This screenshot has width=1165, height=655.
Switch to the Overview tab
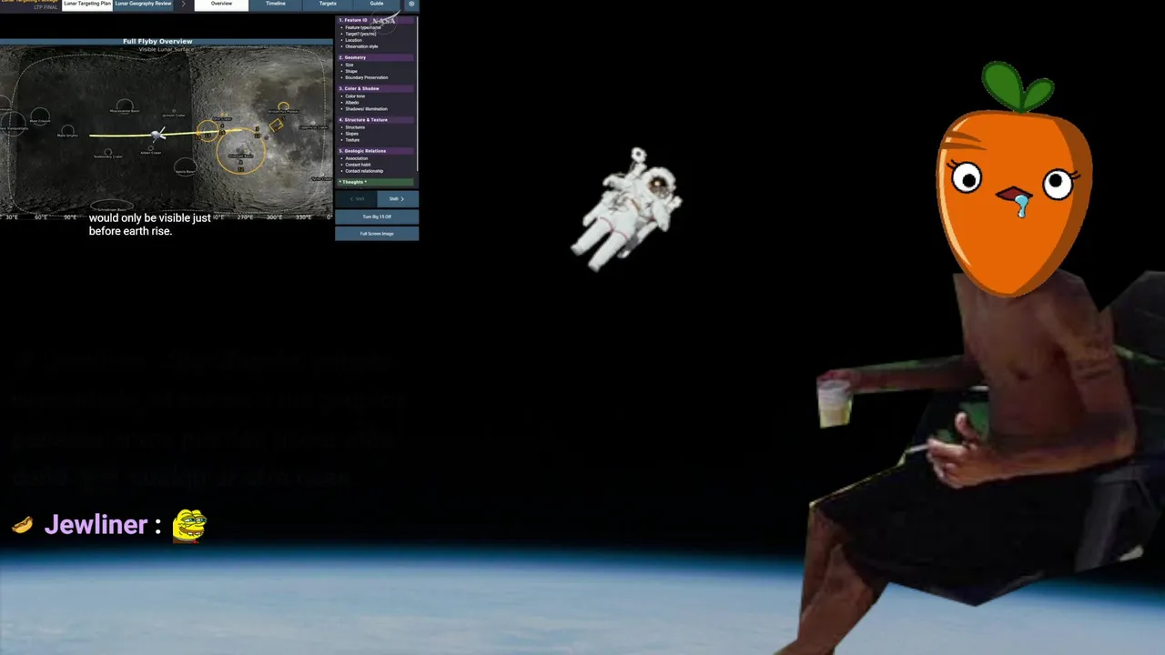[x=221, y=4]
